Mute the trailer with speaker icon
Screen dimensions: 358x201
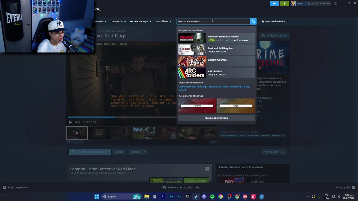coord(77,122)
